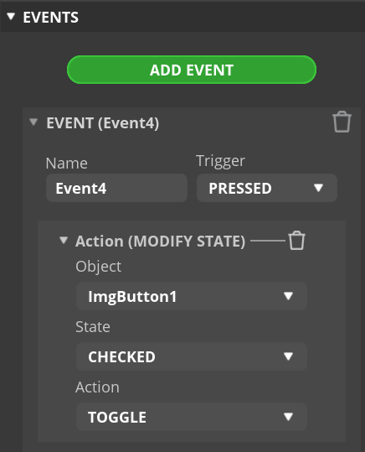Click the Event4 name input field
The image size is (365, 452).
116,188
